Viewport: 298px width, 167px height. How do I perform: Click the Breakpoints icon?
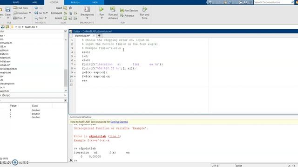tap(87, 9)
